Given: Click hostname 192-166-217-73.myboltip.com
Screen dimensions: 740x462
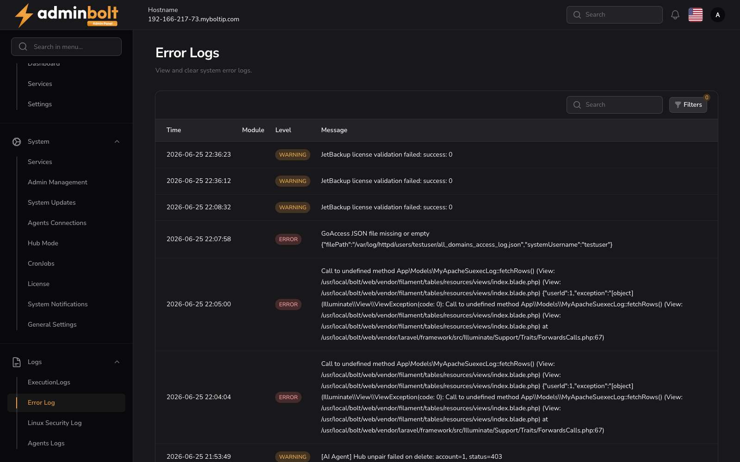Looking at the screenshot, I should (x=194, y=19).
